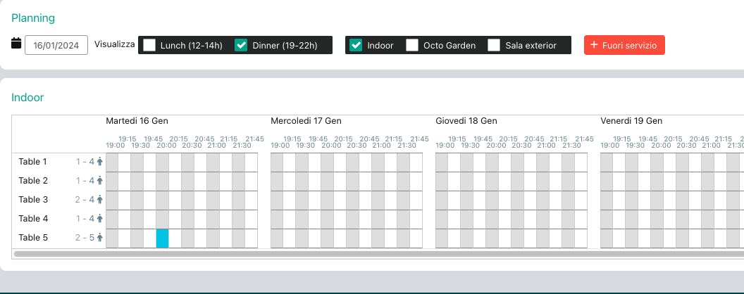This screenshot has height=294, width=744.
Task: Uncheck the Indoor room checkbox
Action: tap(356, 45)
